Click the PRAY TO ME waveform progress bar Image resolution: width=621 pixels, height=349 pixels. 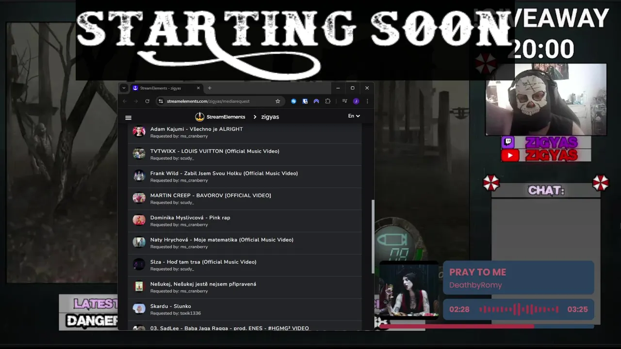coord(519,309)
